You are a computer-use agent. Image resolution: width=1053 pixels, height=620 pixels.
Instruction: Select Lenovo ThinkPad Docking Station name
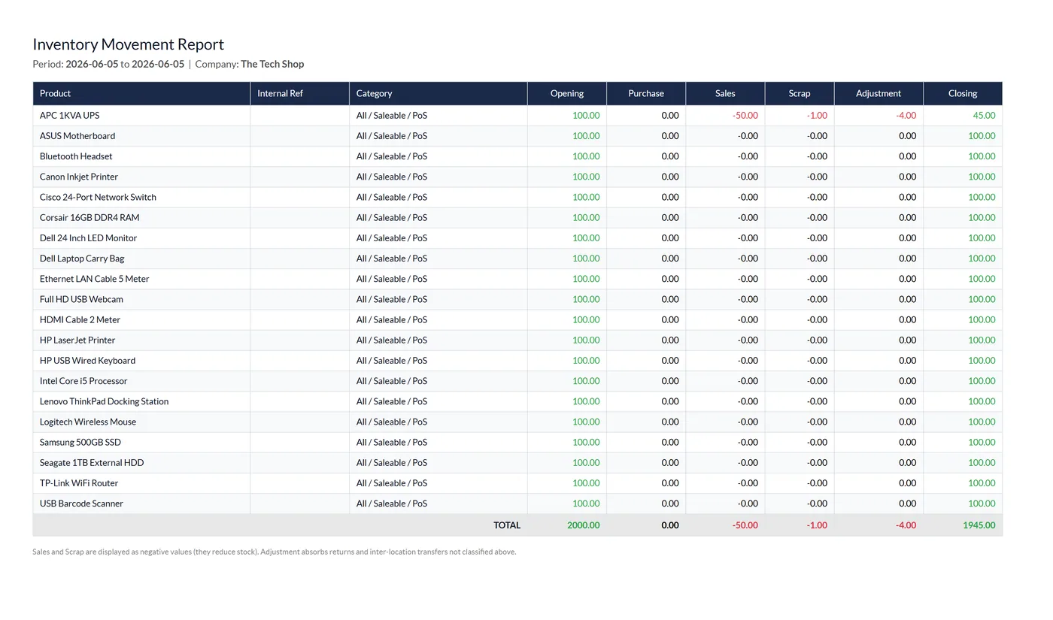pyautogui.click(x=104, y=401)
